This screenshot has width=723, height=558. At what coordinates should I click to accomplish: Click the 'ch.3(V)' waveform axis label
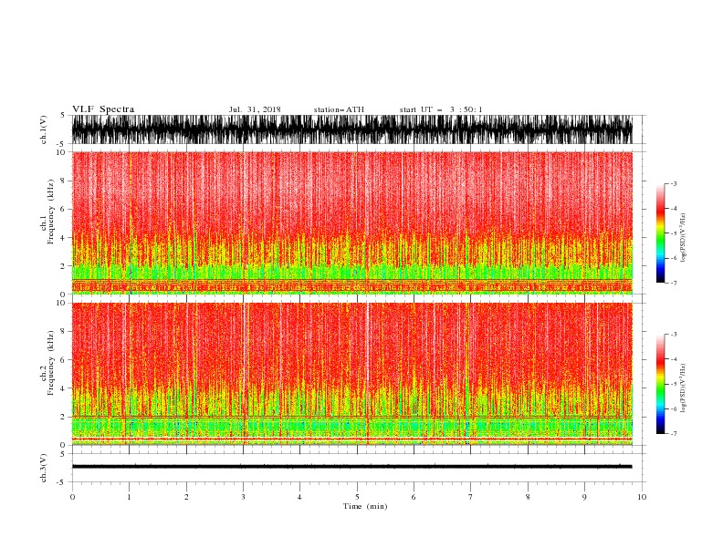click(x=44, y=468)
